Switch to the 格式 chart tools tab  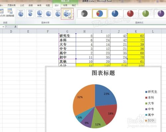74,5
